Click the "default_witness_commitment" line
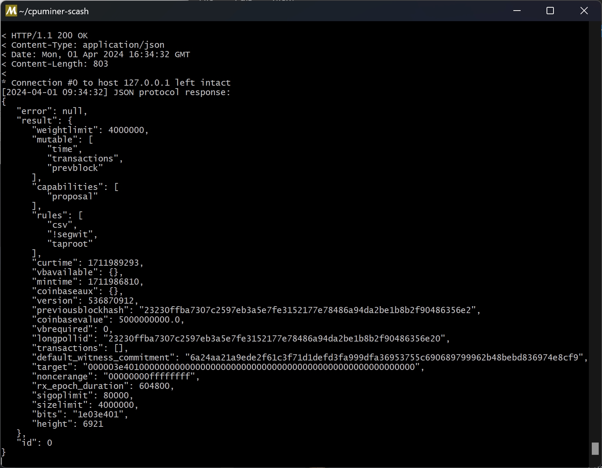This screenshot has width=602, height=468. pos(310,358)
